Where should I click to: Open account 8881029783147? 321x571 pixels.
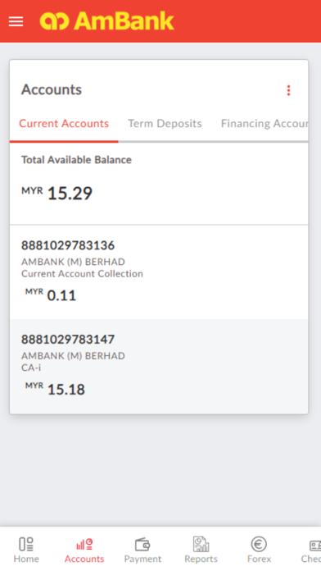point(159,367)
